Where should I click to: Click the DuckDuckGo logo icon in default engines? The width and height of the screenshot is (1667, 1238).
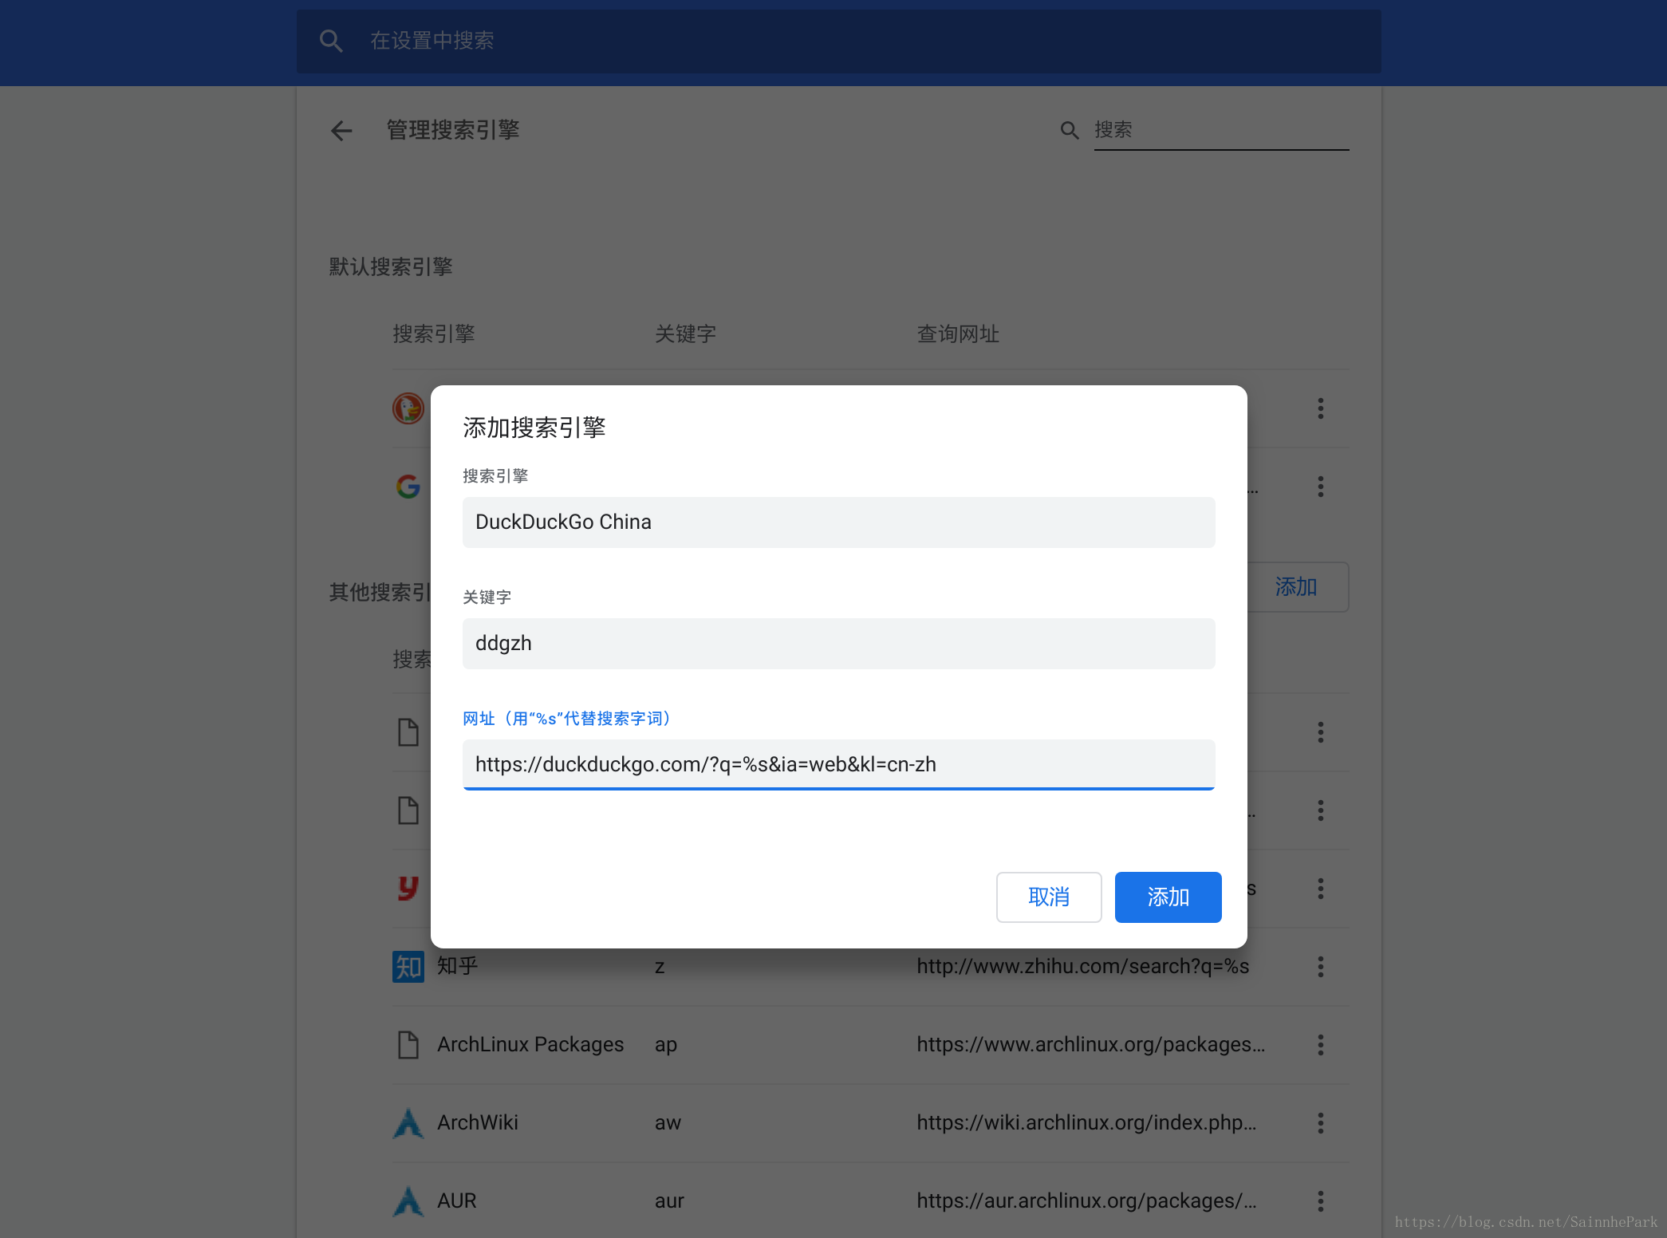pos(408,408)
